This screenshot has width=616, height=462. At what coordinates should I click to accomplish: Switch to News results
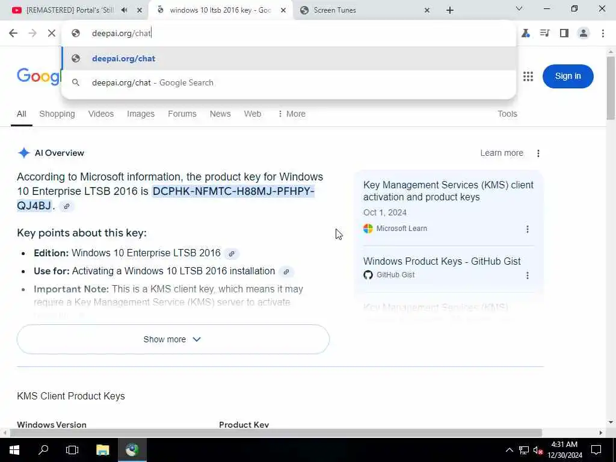coord(220,114)
